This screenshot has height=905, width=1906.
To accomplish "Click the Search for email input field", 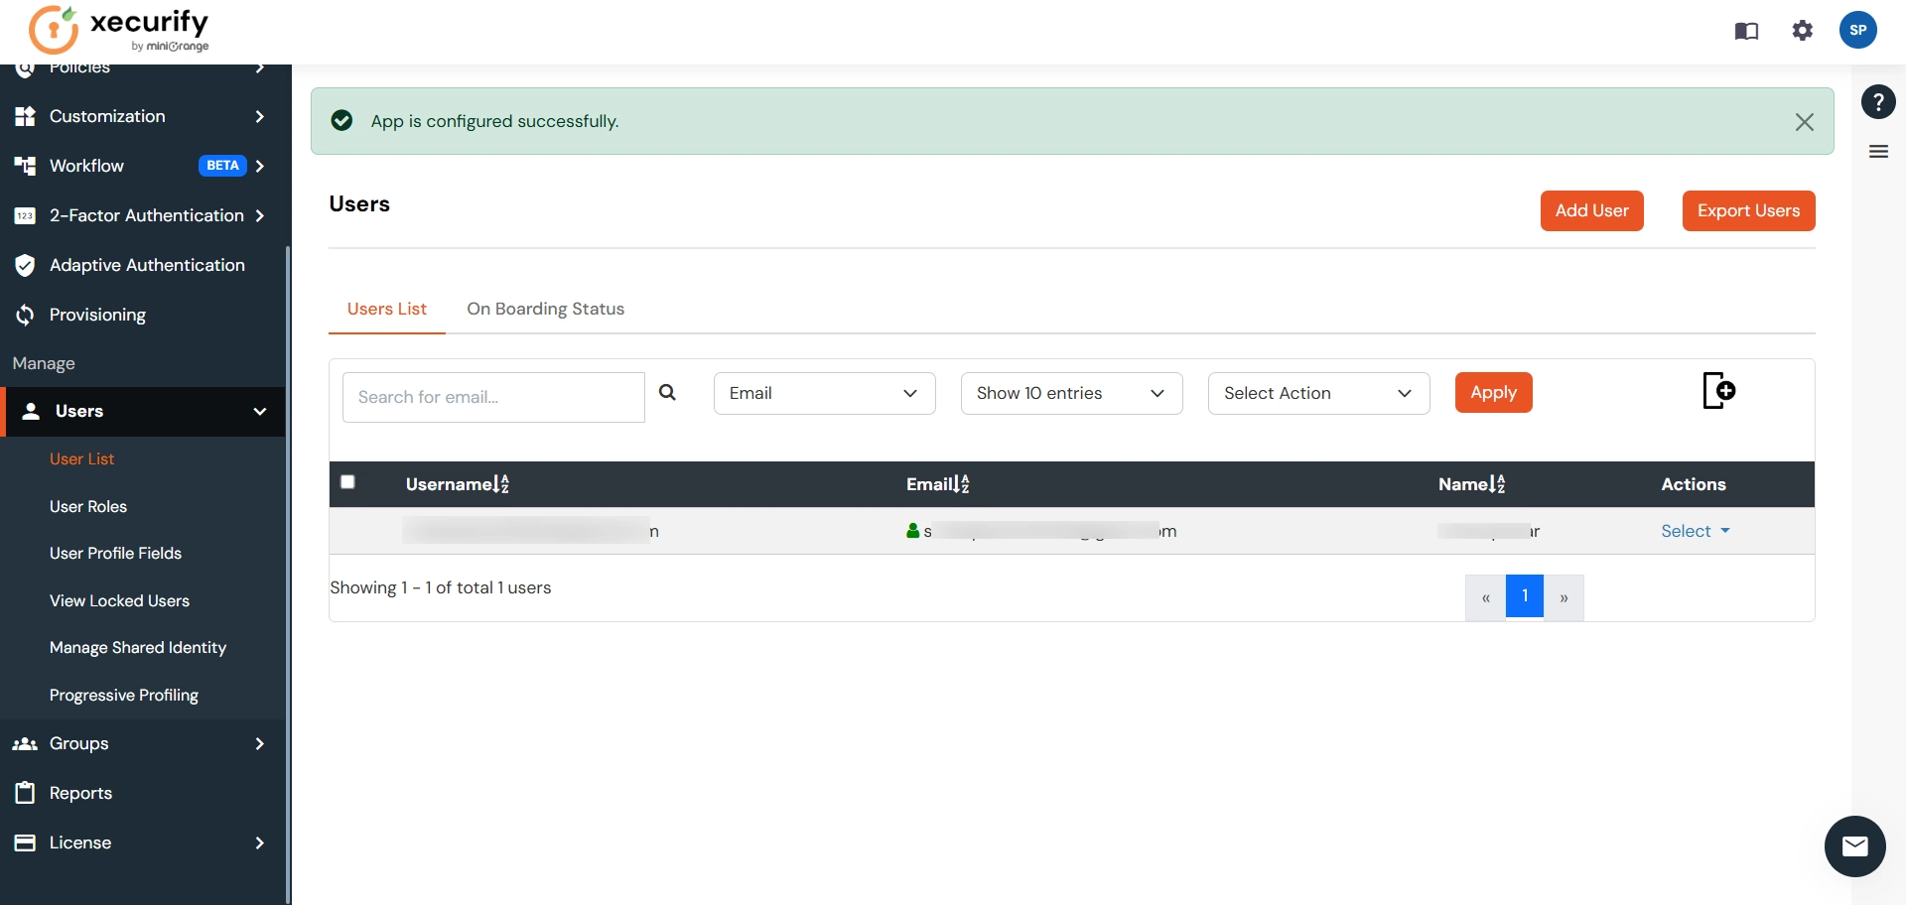I will click(493, 397).
